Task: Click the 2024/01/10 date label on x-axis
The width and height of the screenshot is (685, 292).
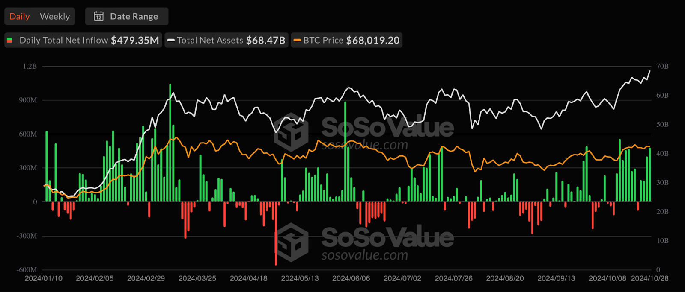Action: click(x=44, y=278)
